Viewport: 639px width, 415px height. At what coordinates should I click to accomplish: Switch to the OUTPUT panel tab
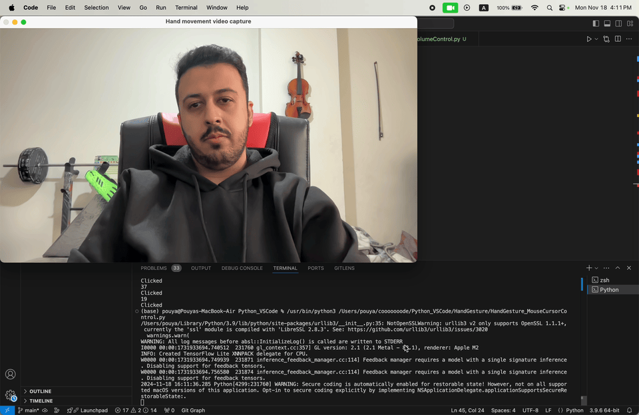(x=201, y=268)
